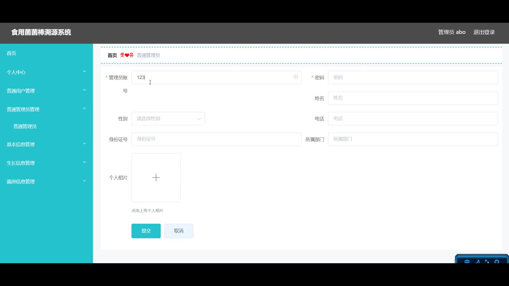The width and height of the screenshot is (509, 286).
Task: Open the 请选择性别 gender dropdown
Action: tap(168, 119)
